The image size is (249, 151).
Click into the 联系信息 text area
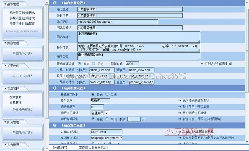pyautogui.click(x=139, y=47)
